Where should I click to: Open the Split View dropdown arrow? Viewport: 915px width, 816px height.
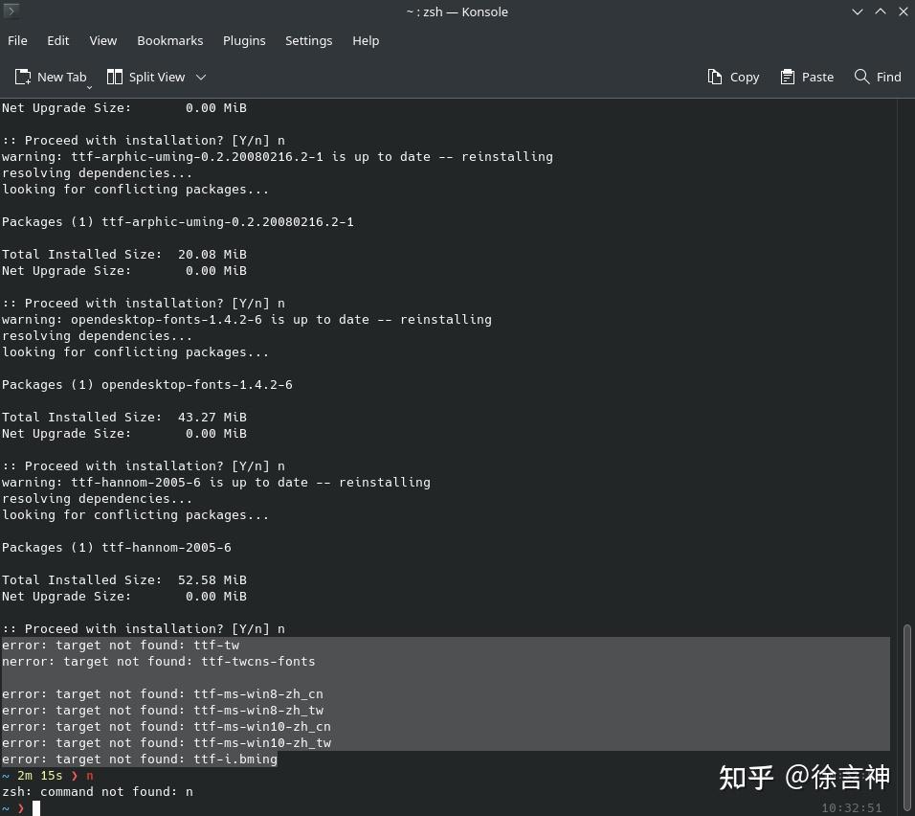200,77
